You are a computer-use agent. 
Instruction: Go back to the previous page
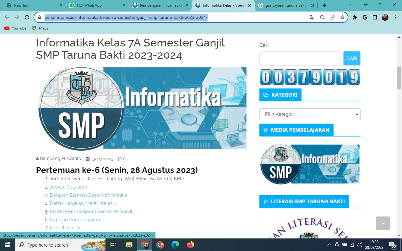pyautogui.click(x=7, y=18)
